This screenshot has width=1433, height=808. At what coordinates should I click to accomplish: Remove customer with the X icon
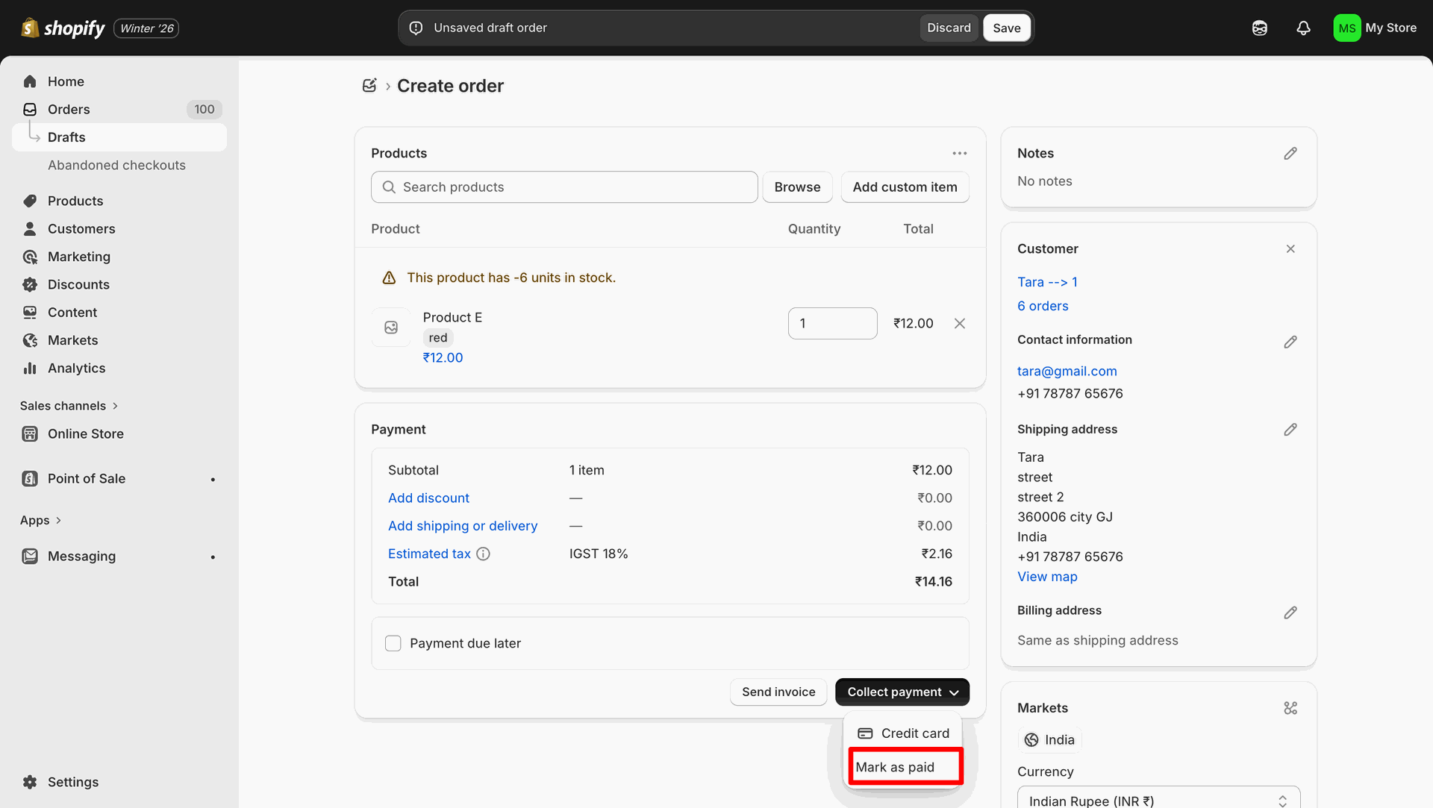coord(1290,248)
